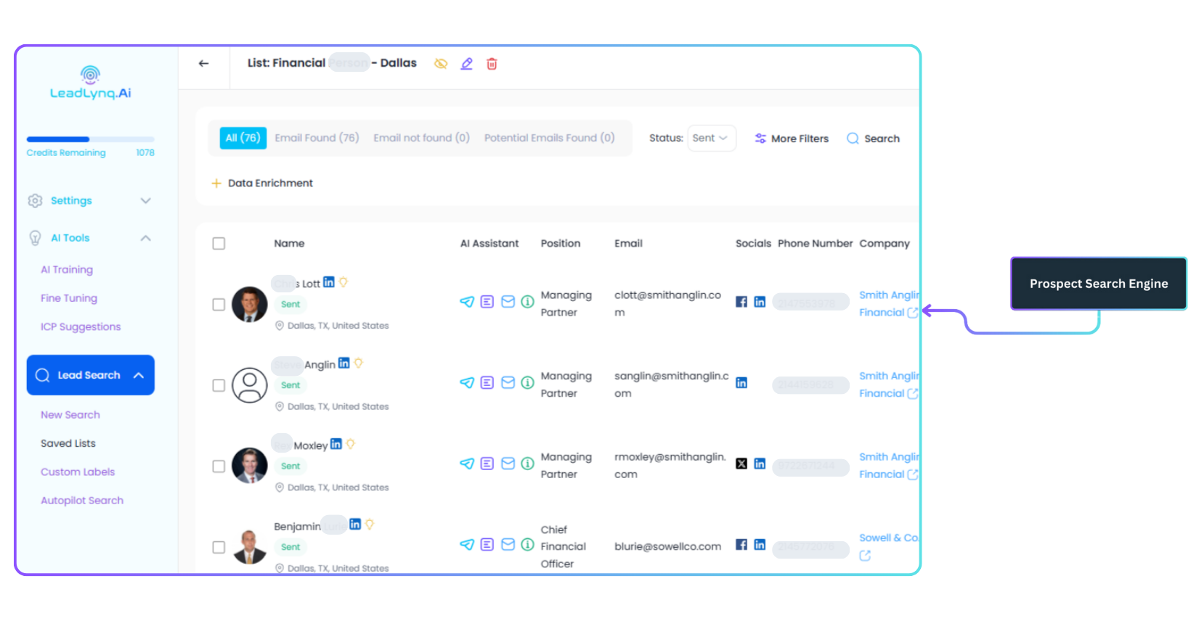The height and width of the screenshot is (621, 1191).
Task: Click envelope icon in rmoxley@smithanglin row
Action: [508, 464]
